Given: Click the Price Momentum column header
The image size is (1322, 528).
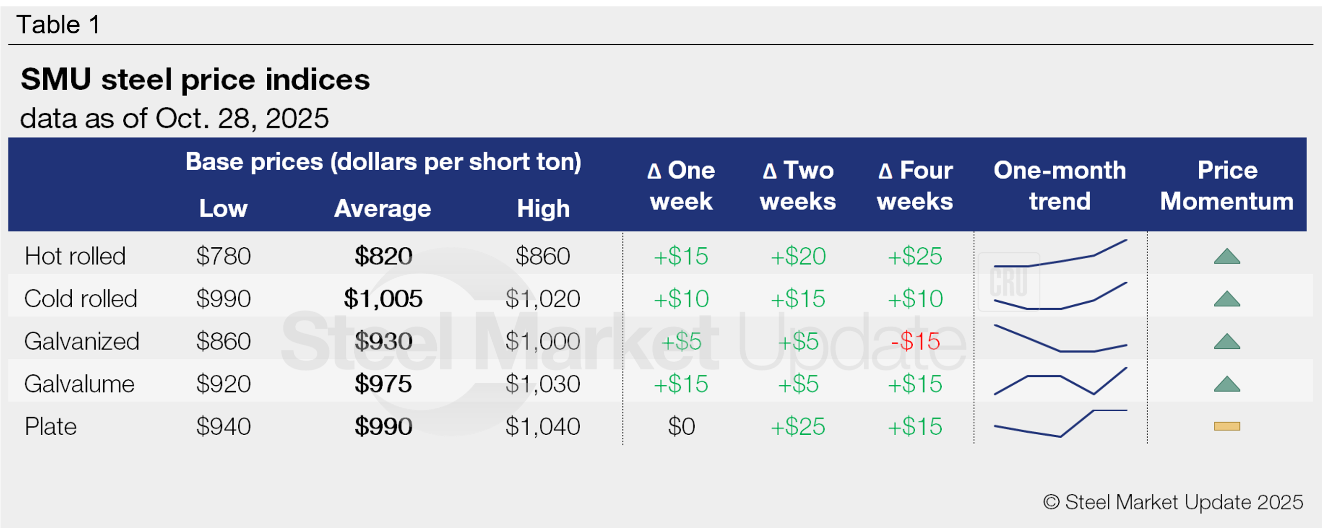Looking at the screenshot, I should (1227, 185).
